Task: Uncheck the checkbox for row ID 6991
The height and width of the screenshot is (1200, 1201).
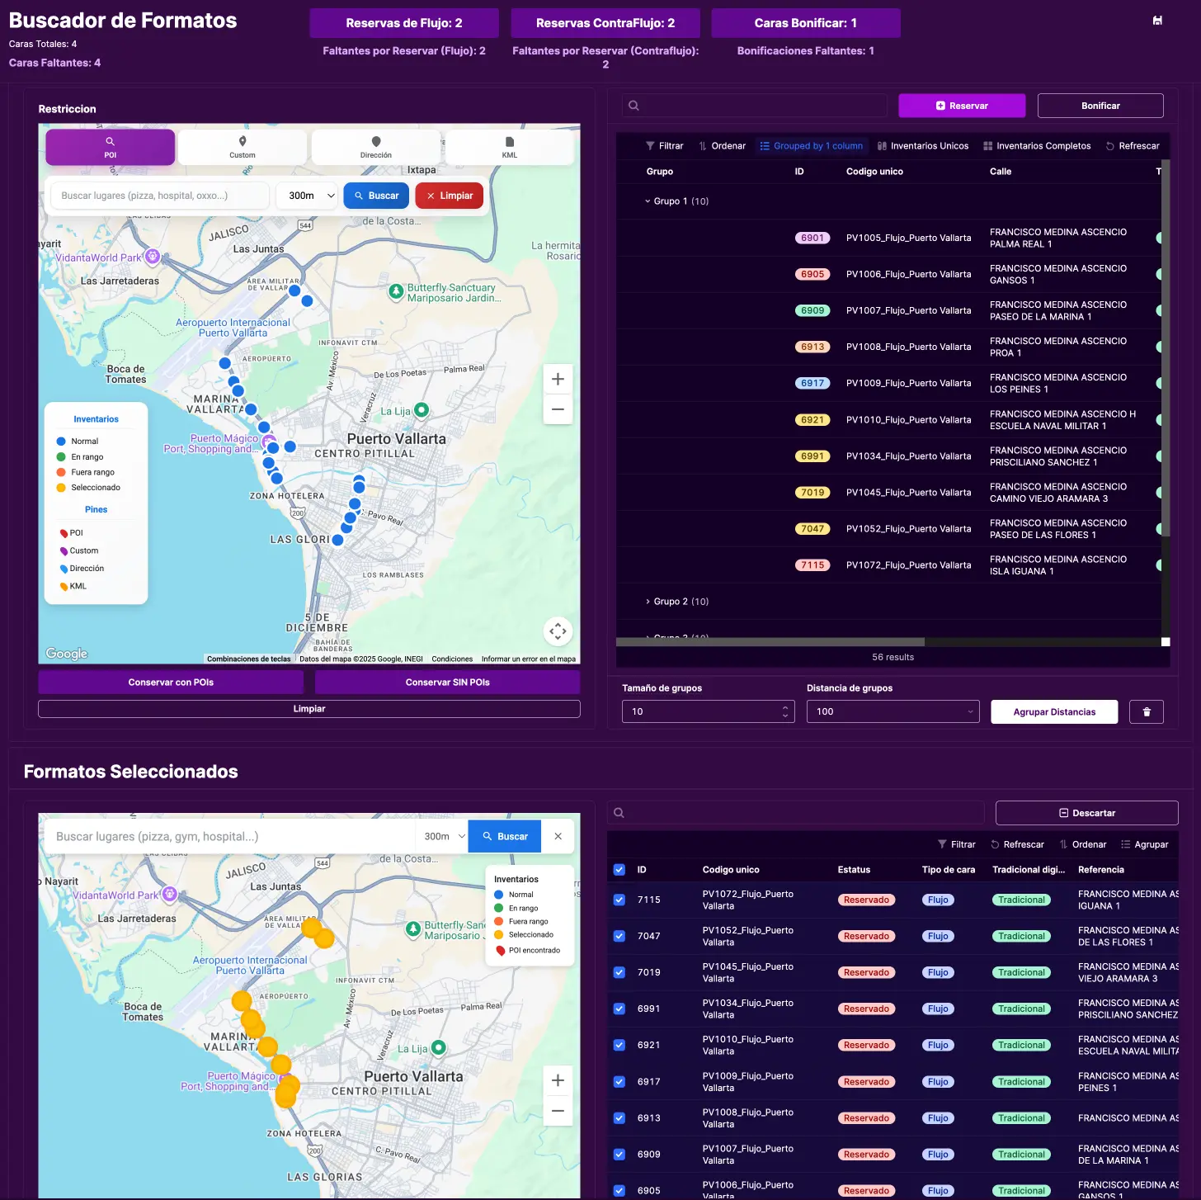Action: click(x=619, y=1009)
